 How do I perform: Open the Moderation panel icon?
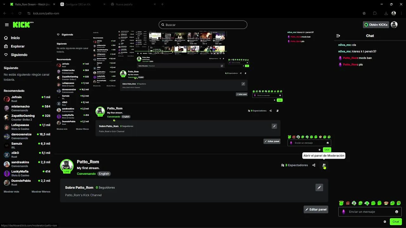coord(324,165)
